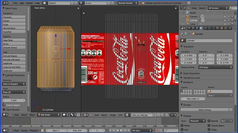Open the Material sphere tab
Screen dimensions: 238x133
[x=217, y=28]
